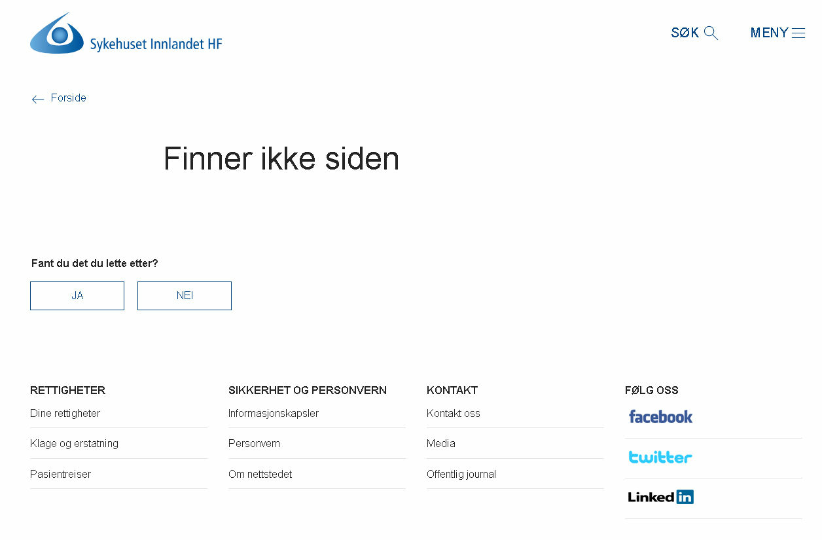The height and width of the screenshot is (540, 822).
Task: Answer JA to the feedback question
Action: 77,296
